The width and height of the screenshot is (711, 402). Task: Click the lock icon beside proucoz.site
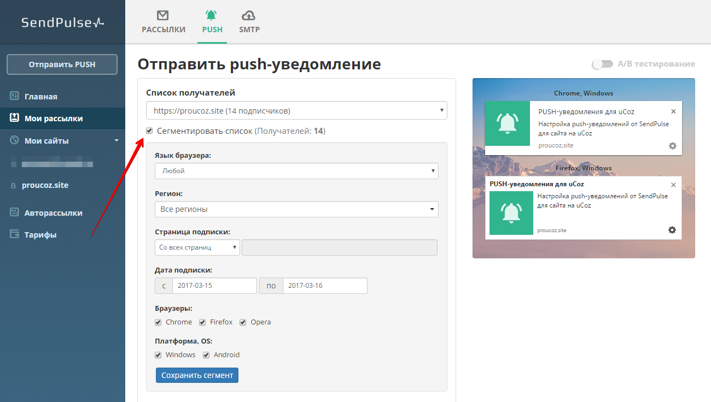coord(14,186)
